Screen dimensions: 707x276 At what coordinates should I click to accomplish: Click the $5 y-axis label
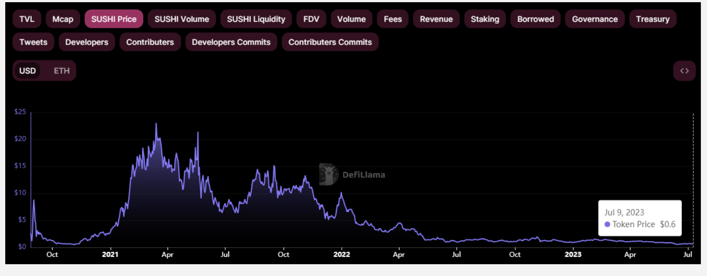22,220
